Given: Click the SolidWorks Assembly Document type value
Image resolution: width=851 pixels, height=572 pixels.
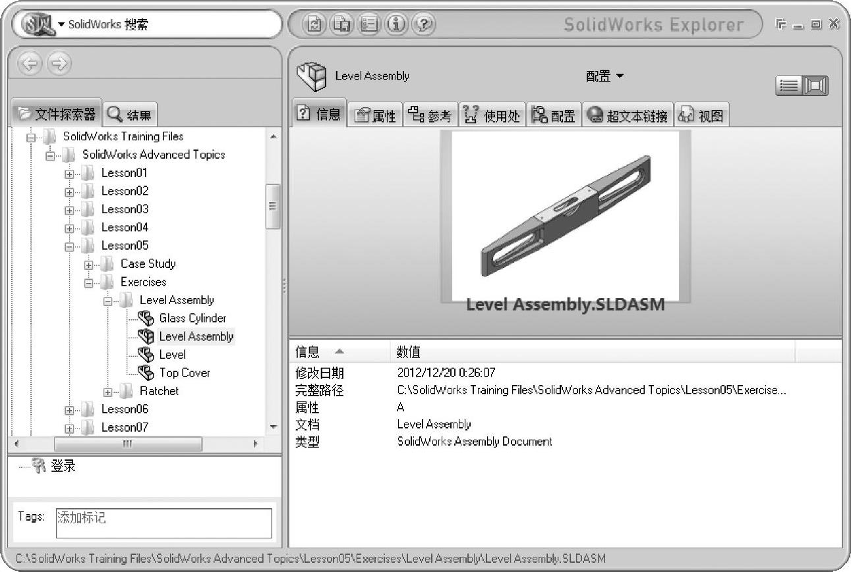Looking at the screenshot, I should 475,441.
